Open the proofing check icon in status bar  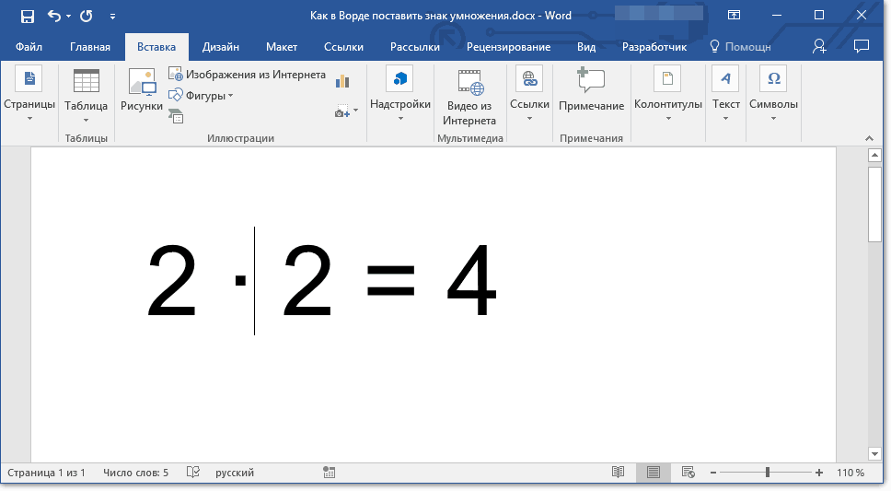pos(193,473)
